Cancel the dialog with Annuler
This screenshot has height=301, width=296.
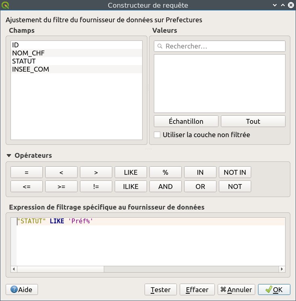236,290
